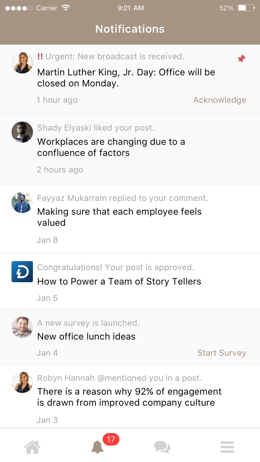Tap the red urgent exclamation marks

40,56
